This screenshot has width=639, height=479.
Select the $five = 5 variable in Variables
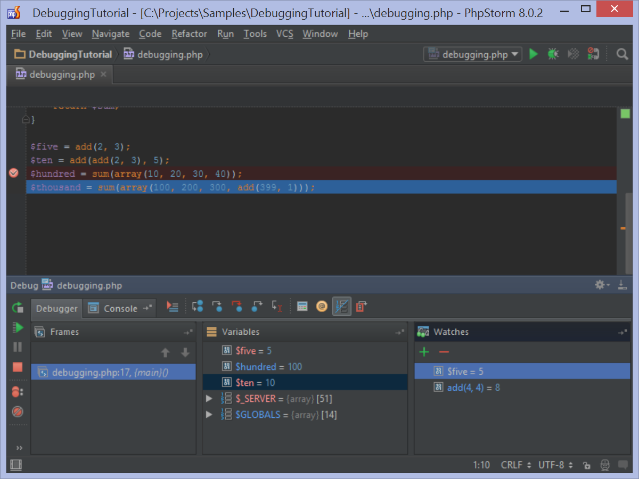pos(305,351)
